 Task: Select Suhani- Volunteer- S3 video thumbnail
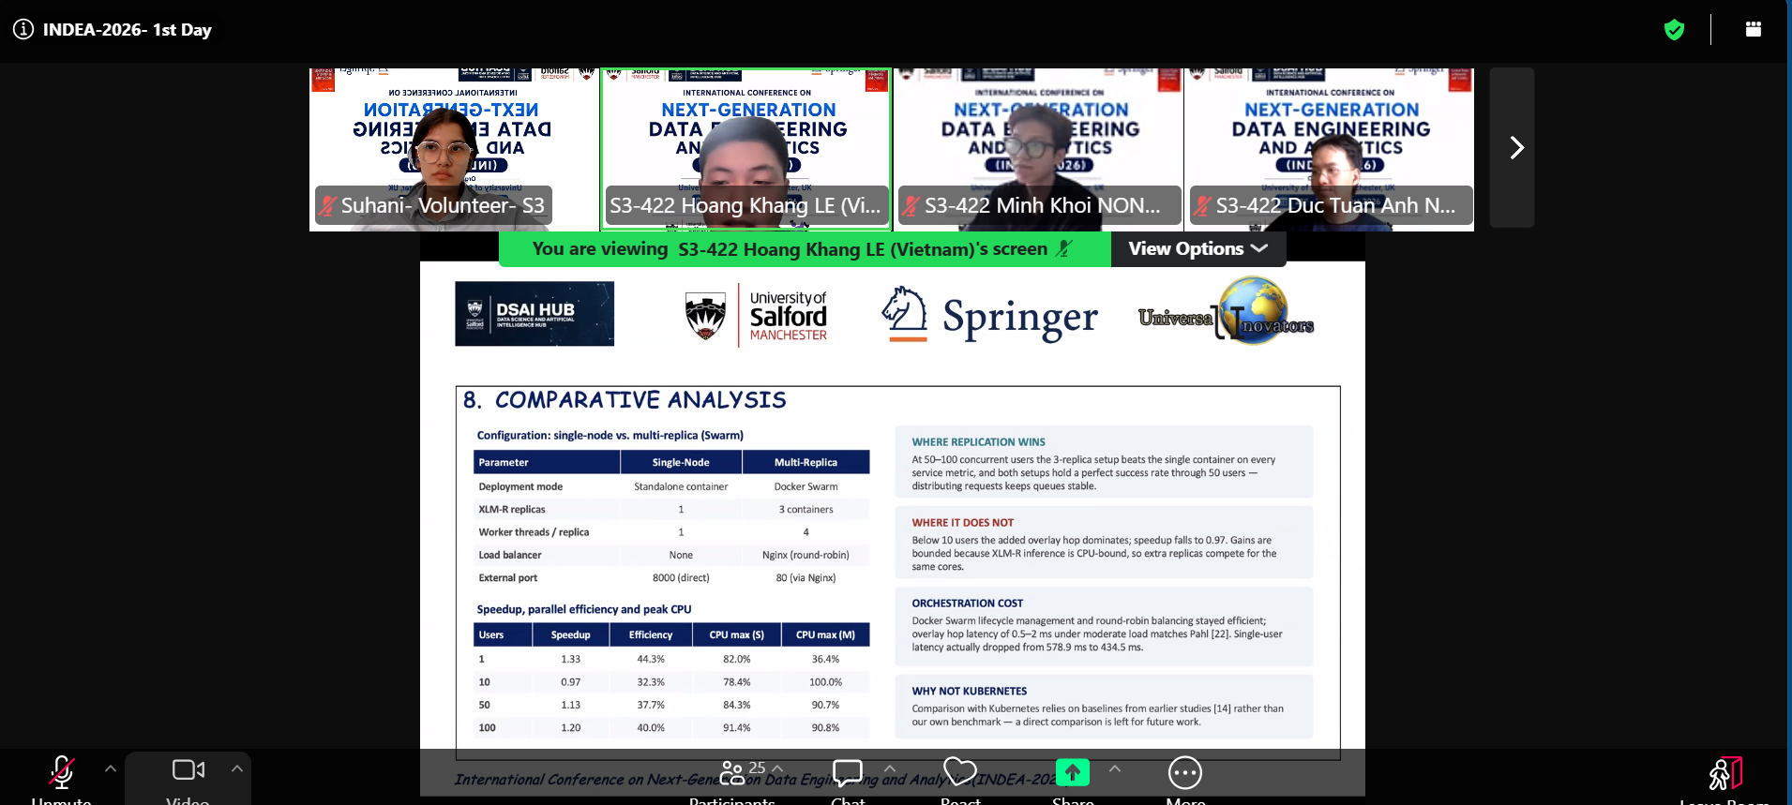[455, 149]
